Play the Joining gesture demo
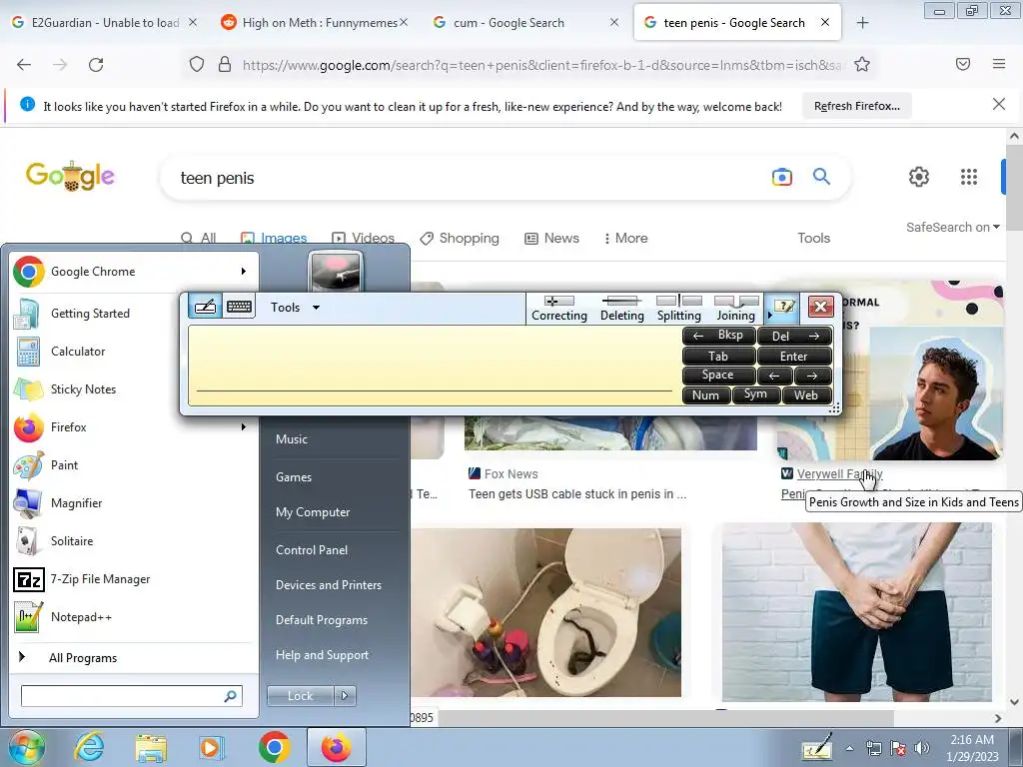The height and width of the screenshot is (767, 1023). click(736, 308)
